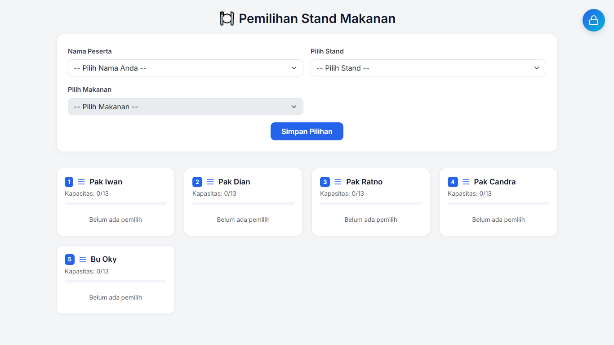Click the number 1 badge on Pak Iwan's card
This screenshot has width=614, height=345.
[x=69, y=182]
